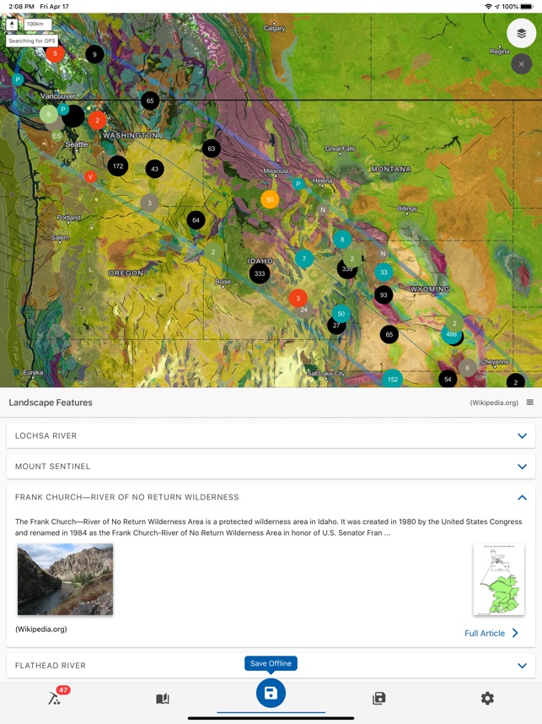Select the teal 8 cluster marker
The width and height of the screenshot is (542, 724).
[342, 239]
